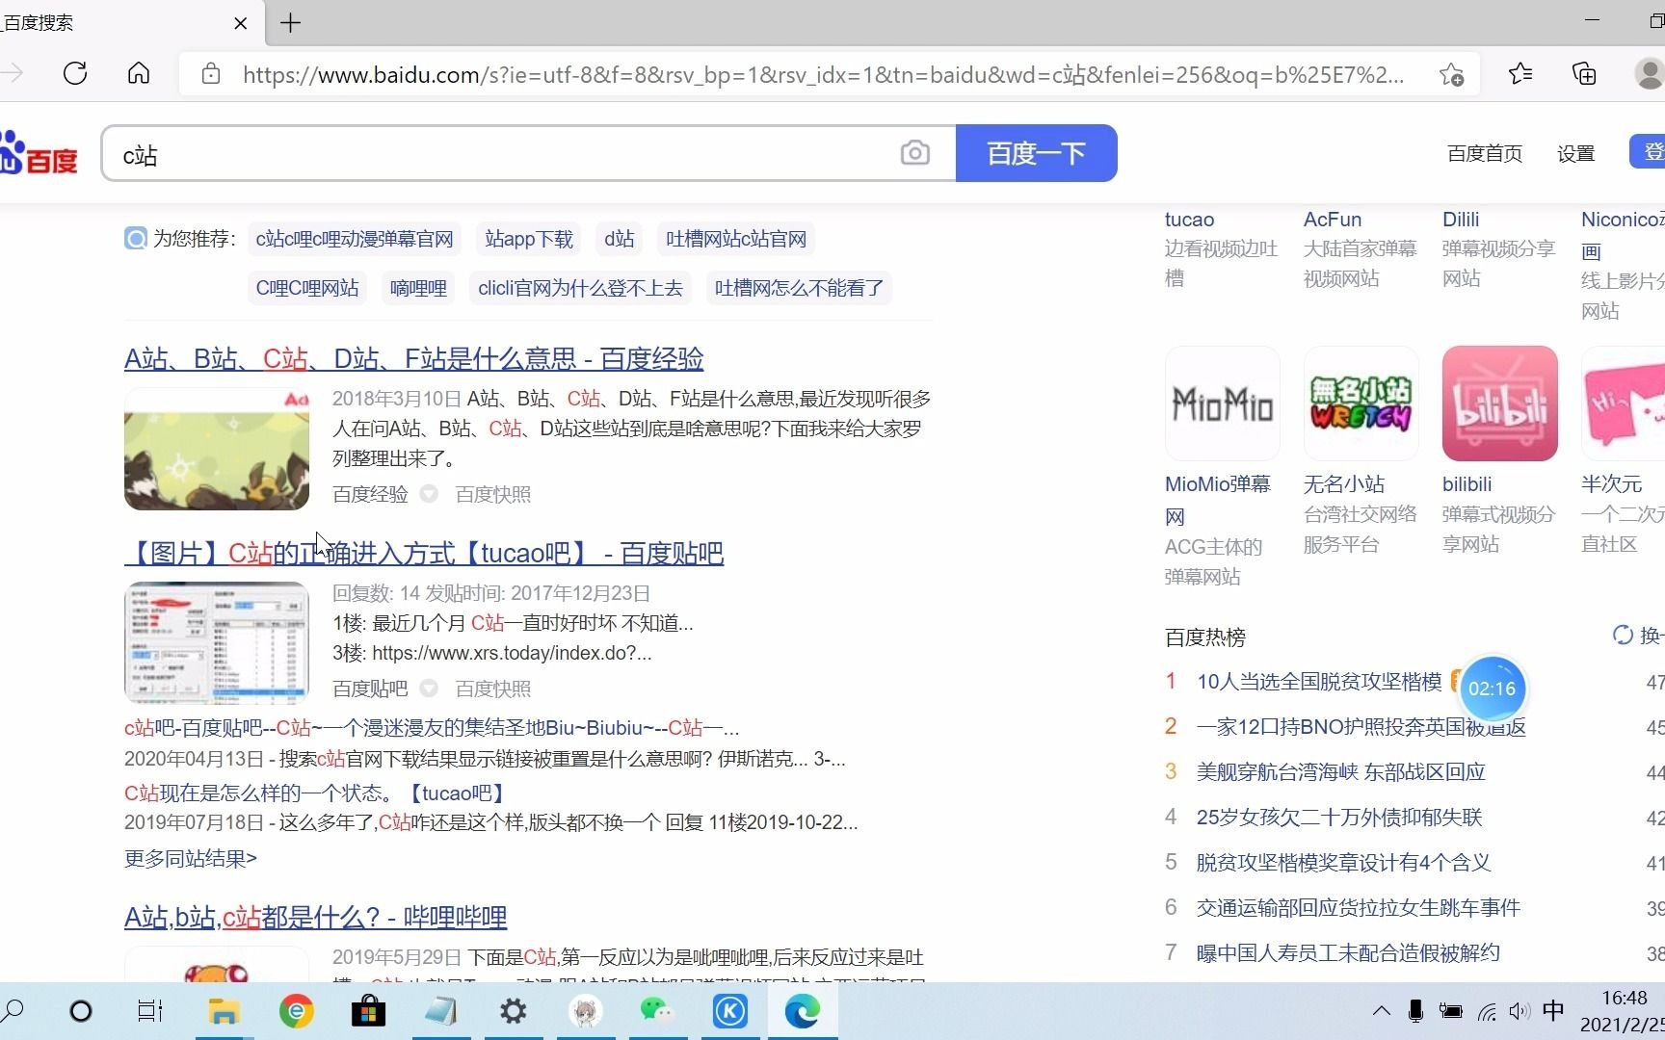Select suggestion d站
Image resolution: width=1665 pixels, height=1040 pixels.
click(620, 239)
